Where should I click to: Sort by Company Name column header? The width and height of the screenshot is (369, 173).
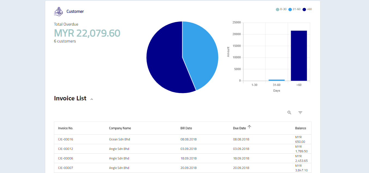pos(120,128)
